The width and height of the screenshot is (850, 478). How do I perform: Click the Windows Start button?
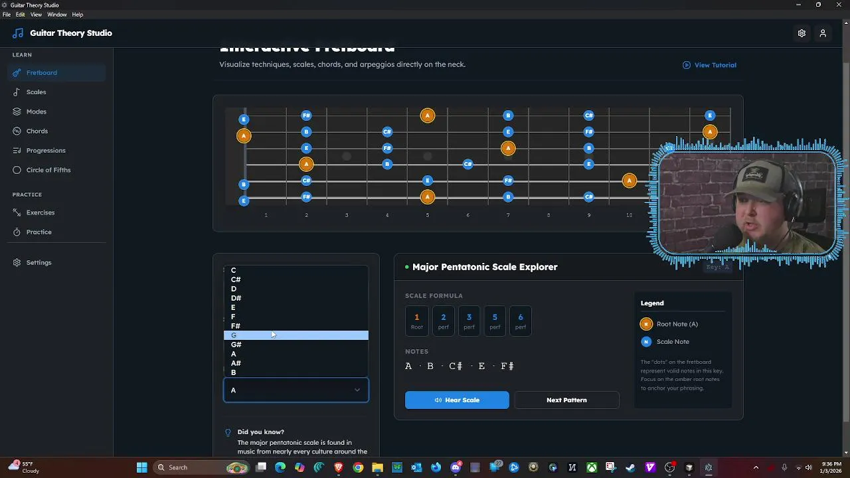point(142,467)
